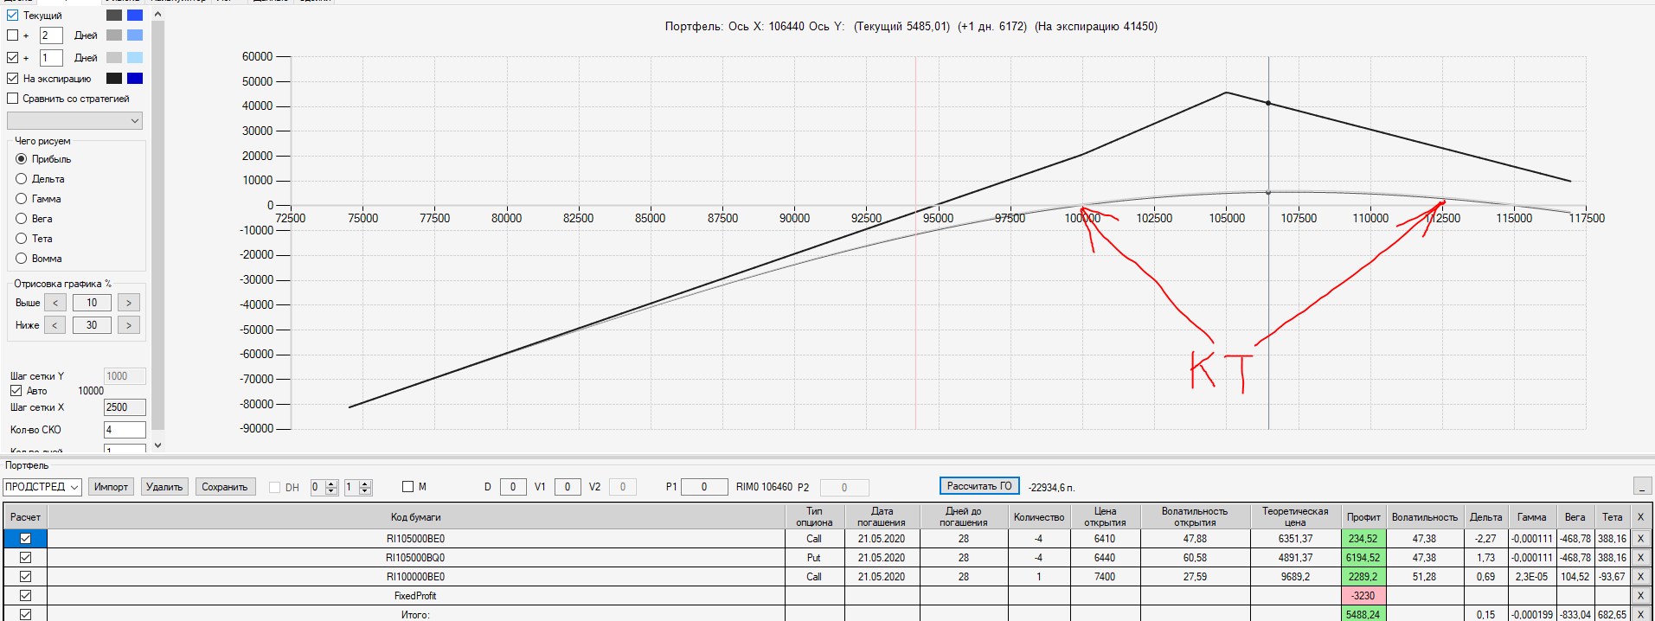
Task: Increase the Выше percentage with right arrow
Action: tap(129, 303)
